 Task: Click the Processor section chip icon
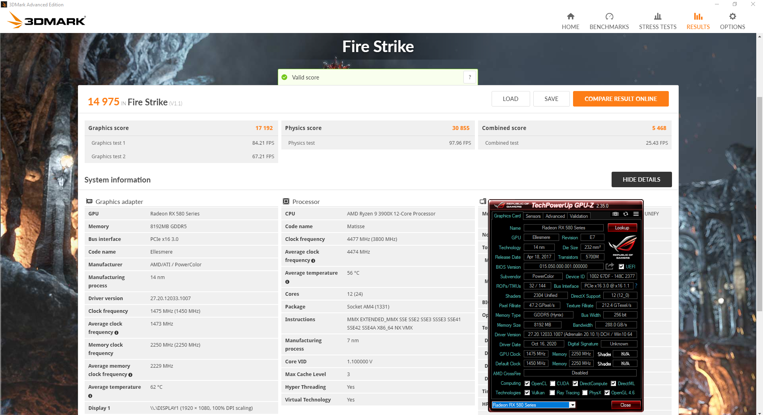286,202
